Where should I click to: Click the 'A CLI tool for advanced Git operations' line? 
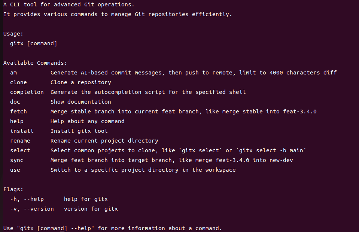[x=69, y=4]
